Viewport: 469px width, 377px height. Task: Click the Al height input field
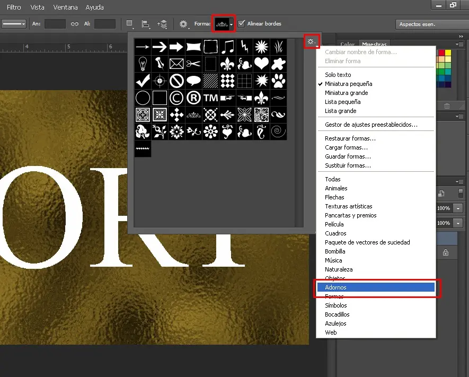(105, 24)
